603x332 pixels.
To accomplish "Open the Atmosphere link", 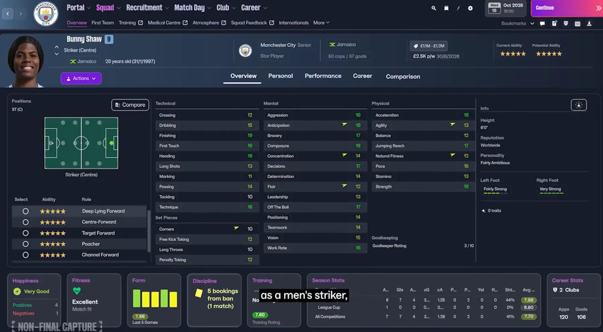I will [209, 23].
